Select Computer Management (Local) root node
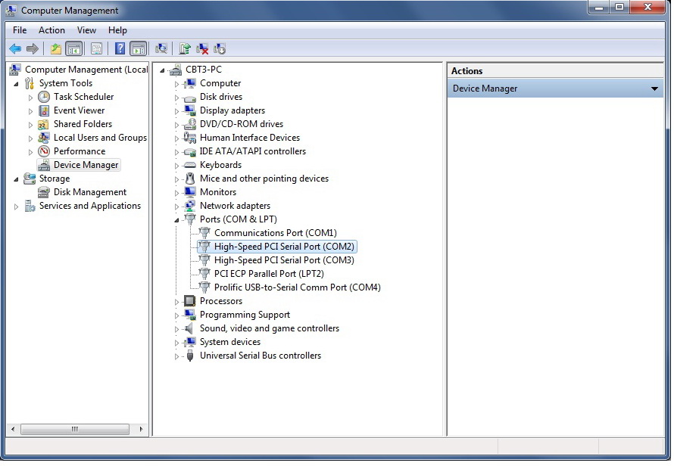This screenshot has height=466, width=674. (86, 70)
